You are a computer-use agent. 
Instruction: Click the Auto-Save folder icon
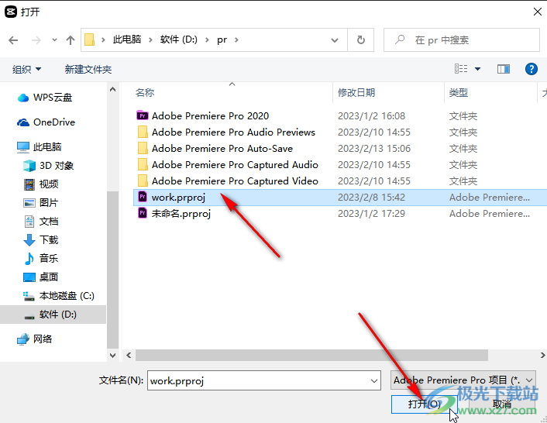pos(143,148)
